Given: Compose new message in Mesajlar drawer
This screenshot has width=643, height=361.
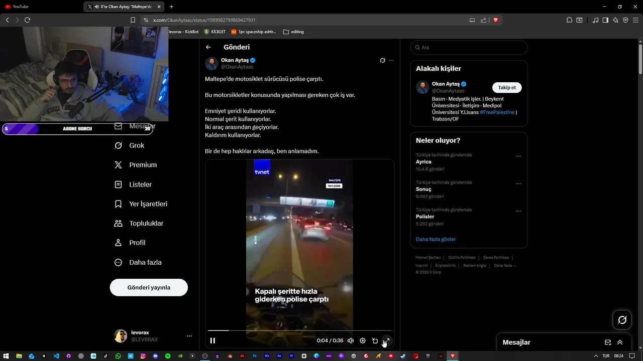Looking at the screenshot, I should 608,342.
